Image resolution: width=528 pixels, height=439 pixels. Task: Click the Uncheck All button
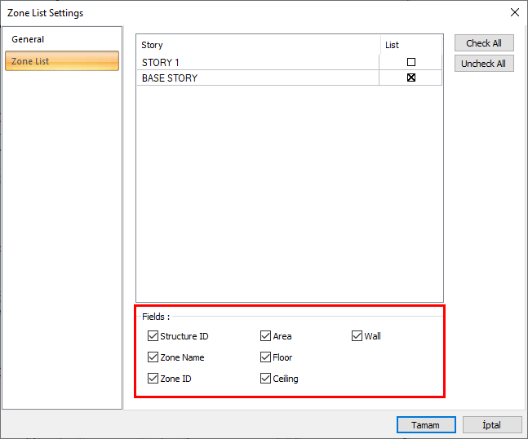[x=484, y=64]
